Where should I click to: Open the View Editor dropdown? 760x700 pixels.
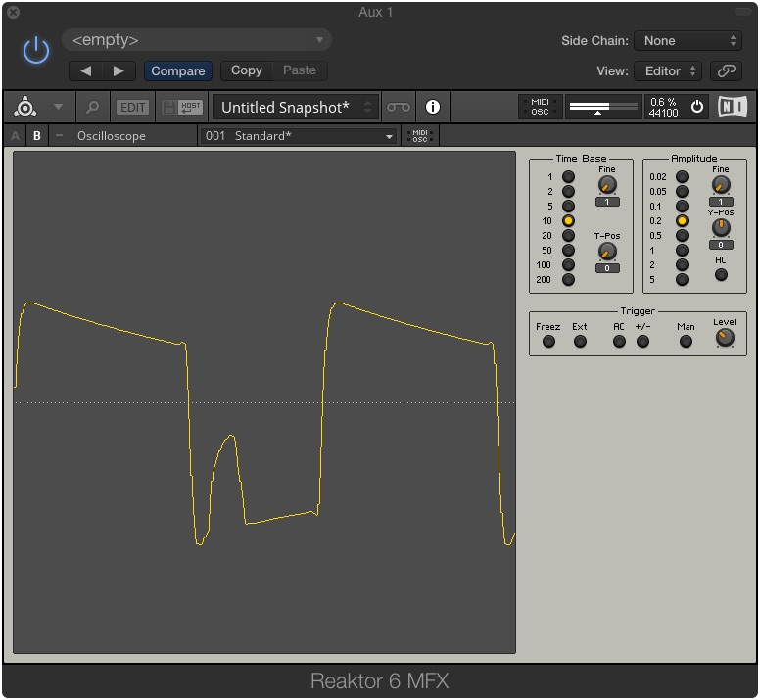(x=668, y=70)
